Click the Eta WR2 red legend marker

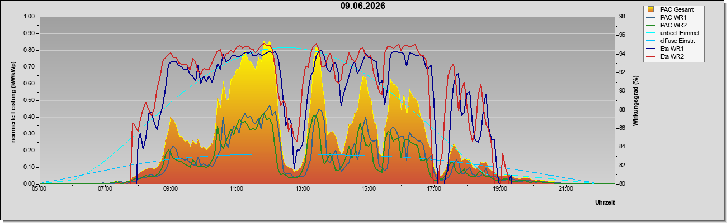click(651, 56)
